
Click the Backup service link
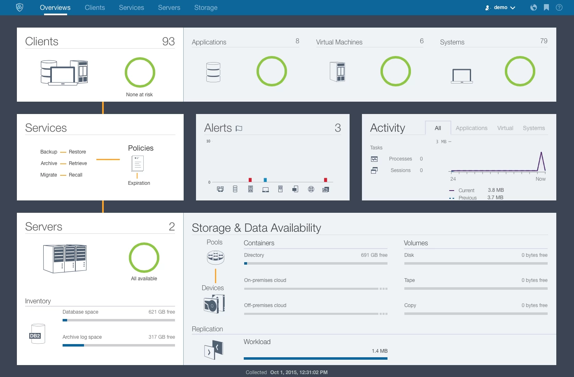click(49, 152)
